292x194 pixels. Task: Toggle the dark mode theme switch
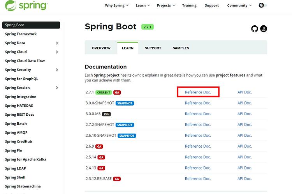pyautogui.click(x=263, y=5)
